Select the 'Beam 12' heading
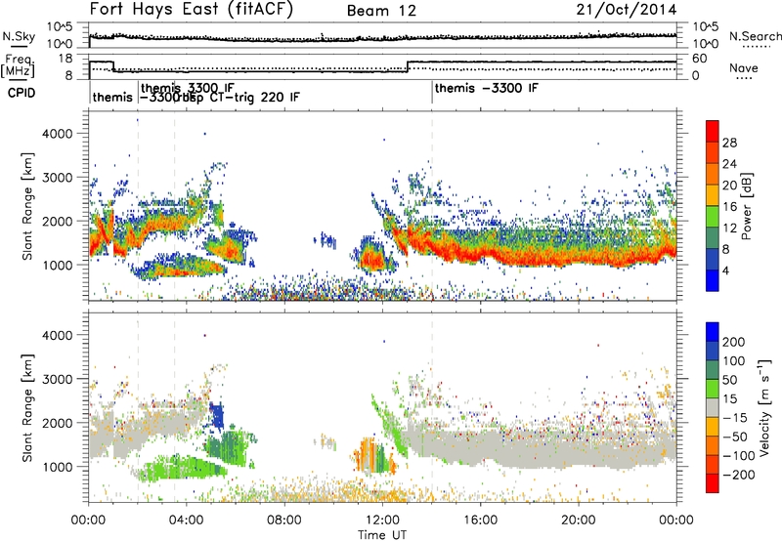782x541 pixels. pyautogui.click(x=381, y=11)
